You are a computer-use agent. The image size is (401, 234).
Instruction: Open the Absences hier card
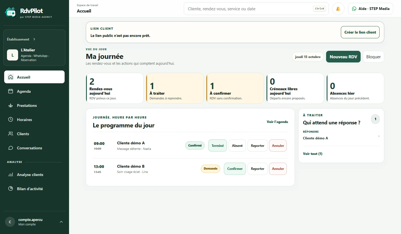[355, 88]
